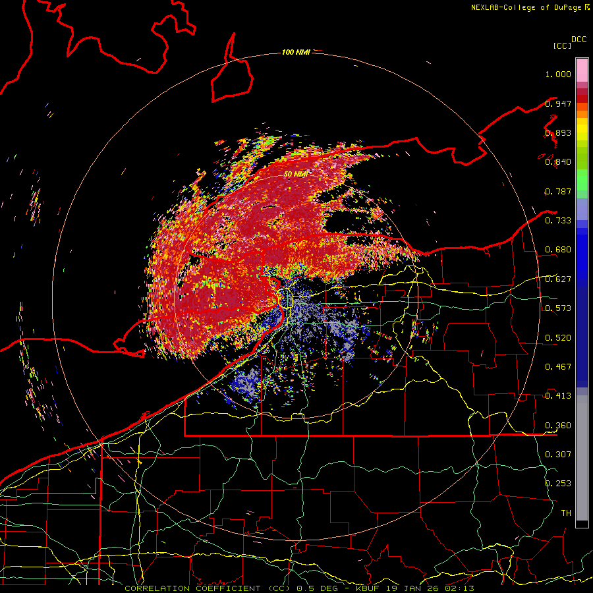Viewport: 593px width, 593px height.
Task: Click the 0.573 legend value
Action: point(558,308)
